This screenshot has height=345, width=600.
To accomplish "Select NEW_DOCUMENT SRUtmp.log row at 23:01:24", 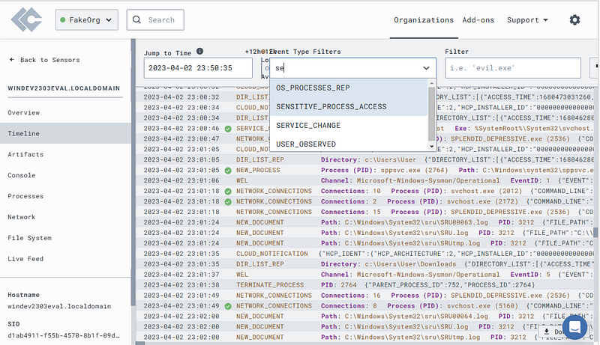I will click(x=365, y=243).
